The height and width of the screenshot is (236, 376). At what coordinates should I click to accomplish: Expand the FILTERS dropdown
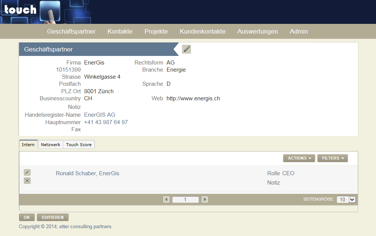333,158
